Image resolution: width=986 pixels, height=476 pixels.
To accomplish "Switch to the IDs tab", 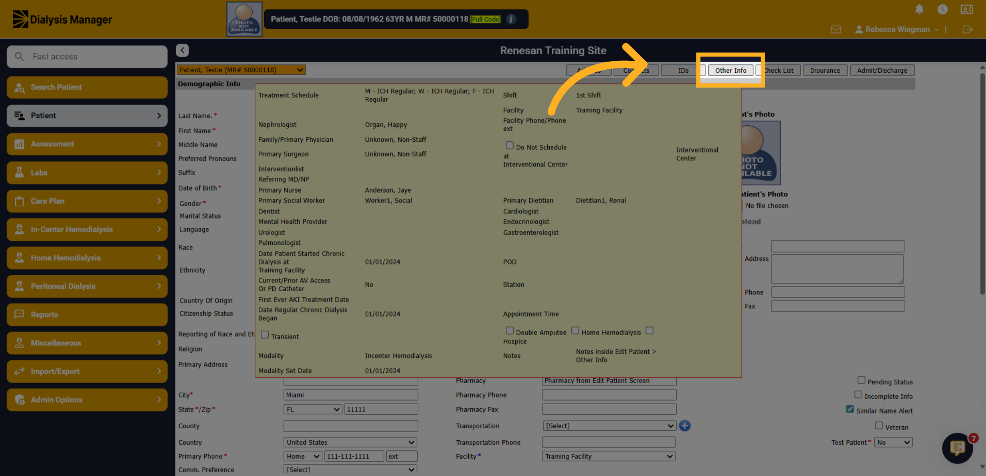I will tap(683, 70).
